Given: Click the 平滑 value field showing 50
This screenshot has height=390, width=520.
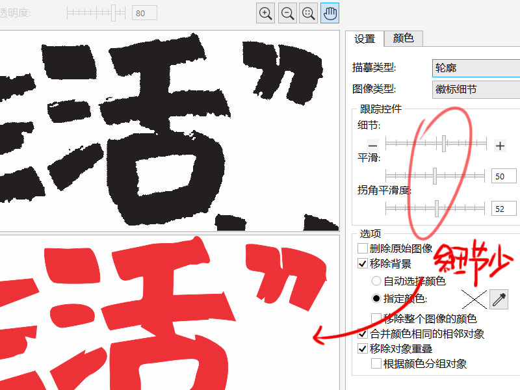Looking at the screenshot, I should click(504, 176).
